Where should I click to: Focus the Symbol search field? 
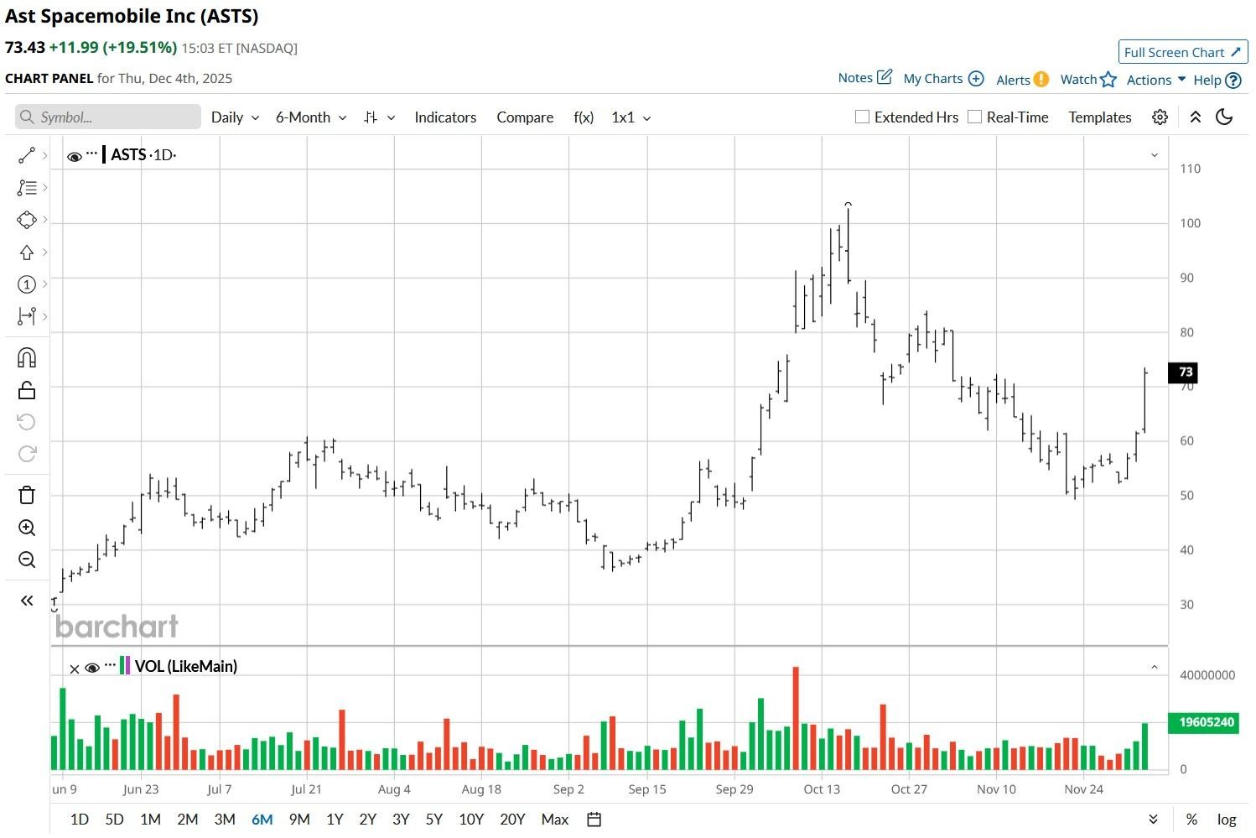108,117
